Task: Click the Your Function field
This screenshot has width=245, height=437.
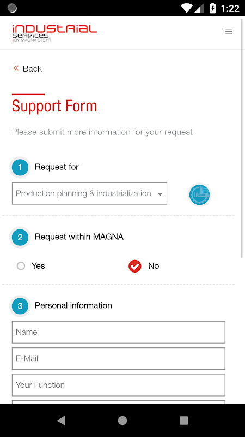Action: click(118, 385)
